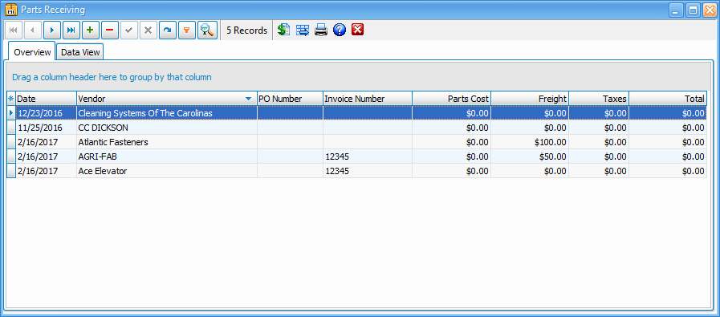Click invoice number 12345 for AGRI-FAB

click(x=368, y=156)
